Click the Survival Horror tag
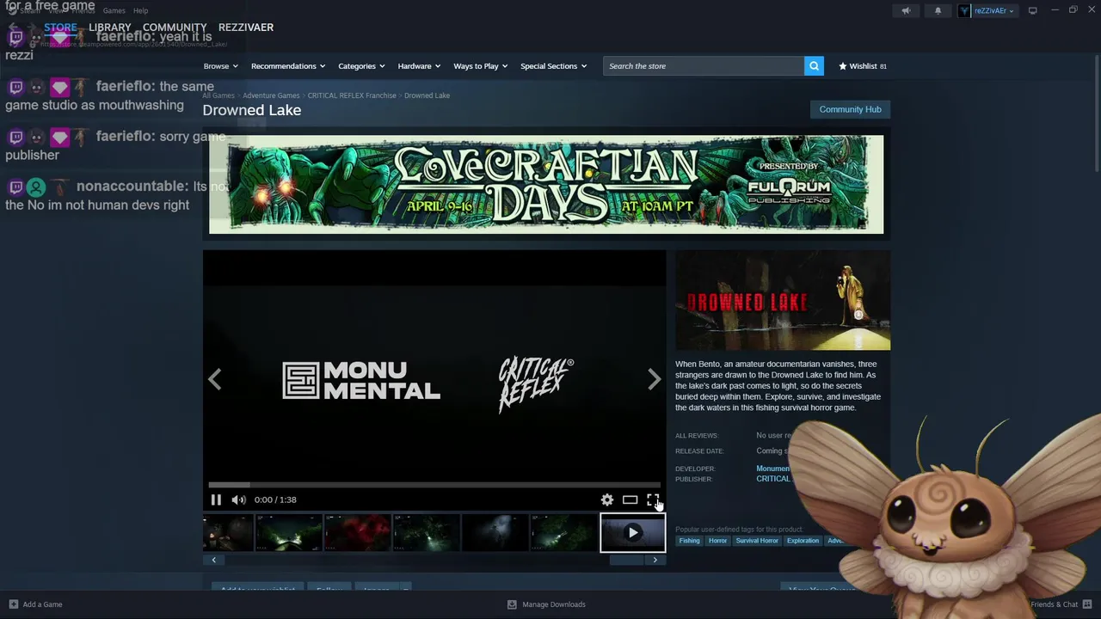 pyautogui.click(x=757, y=541)
